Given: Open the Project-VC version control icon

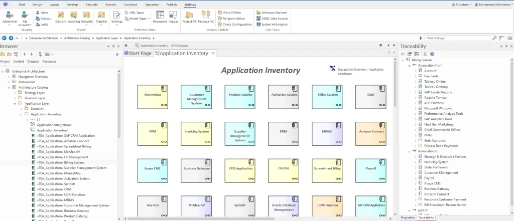Looking at the screenshot, I should point(189,18).
